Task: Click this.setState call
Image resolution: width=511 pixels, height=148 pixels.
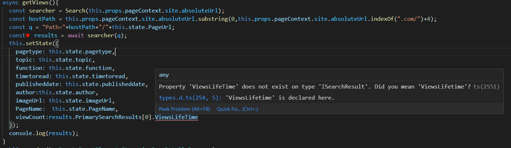Action: pos(31,43)
